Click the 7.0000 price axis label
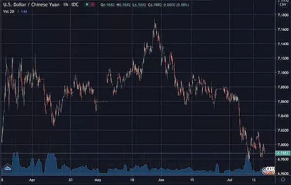The height and width of the screenshot is (185, 291). [283, 145]
